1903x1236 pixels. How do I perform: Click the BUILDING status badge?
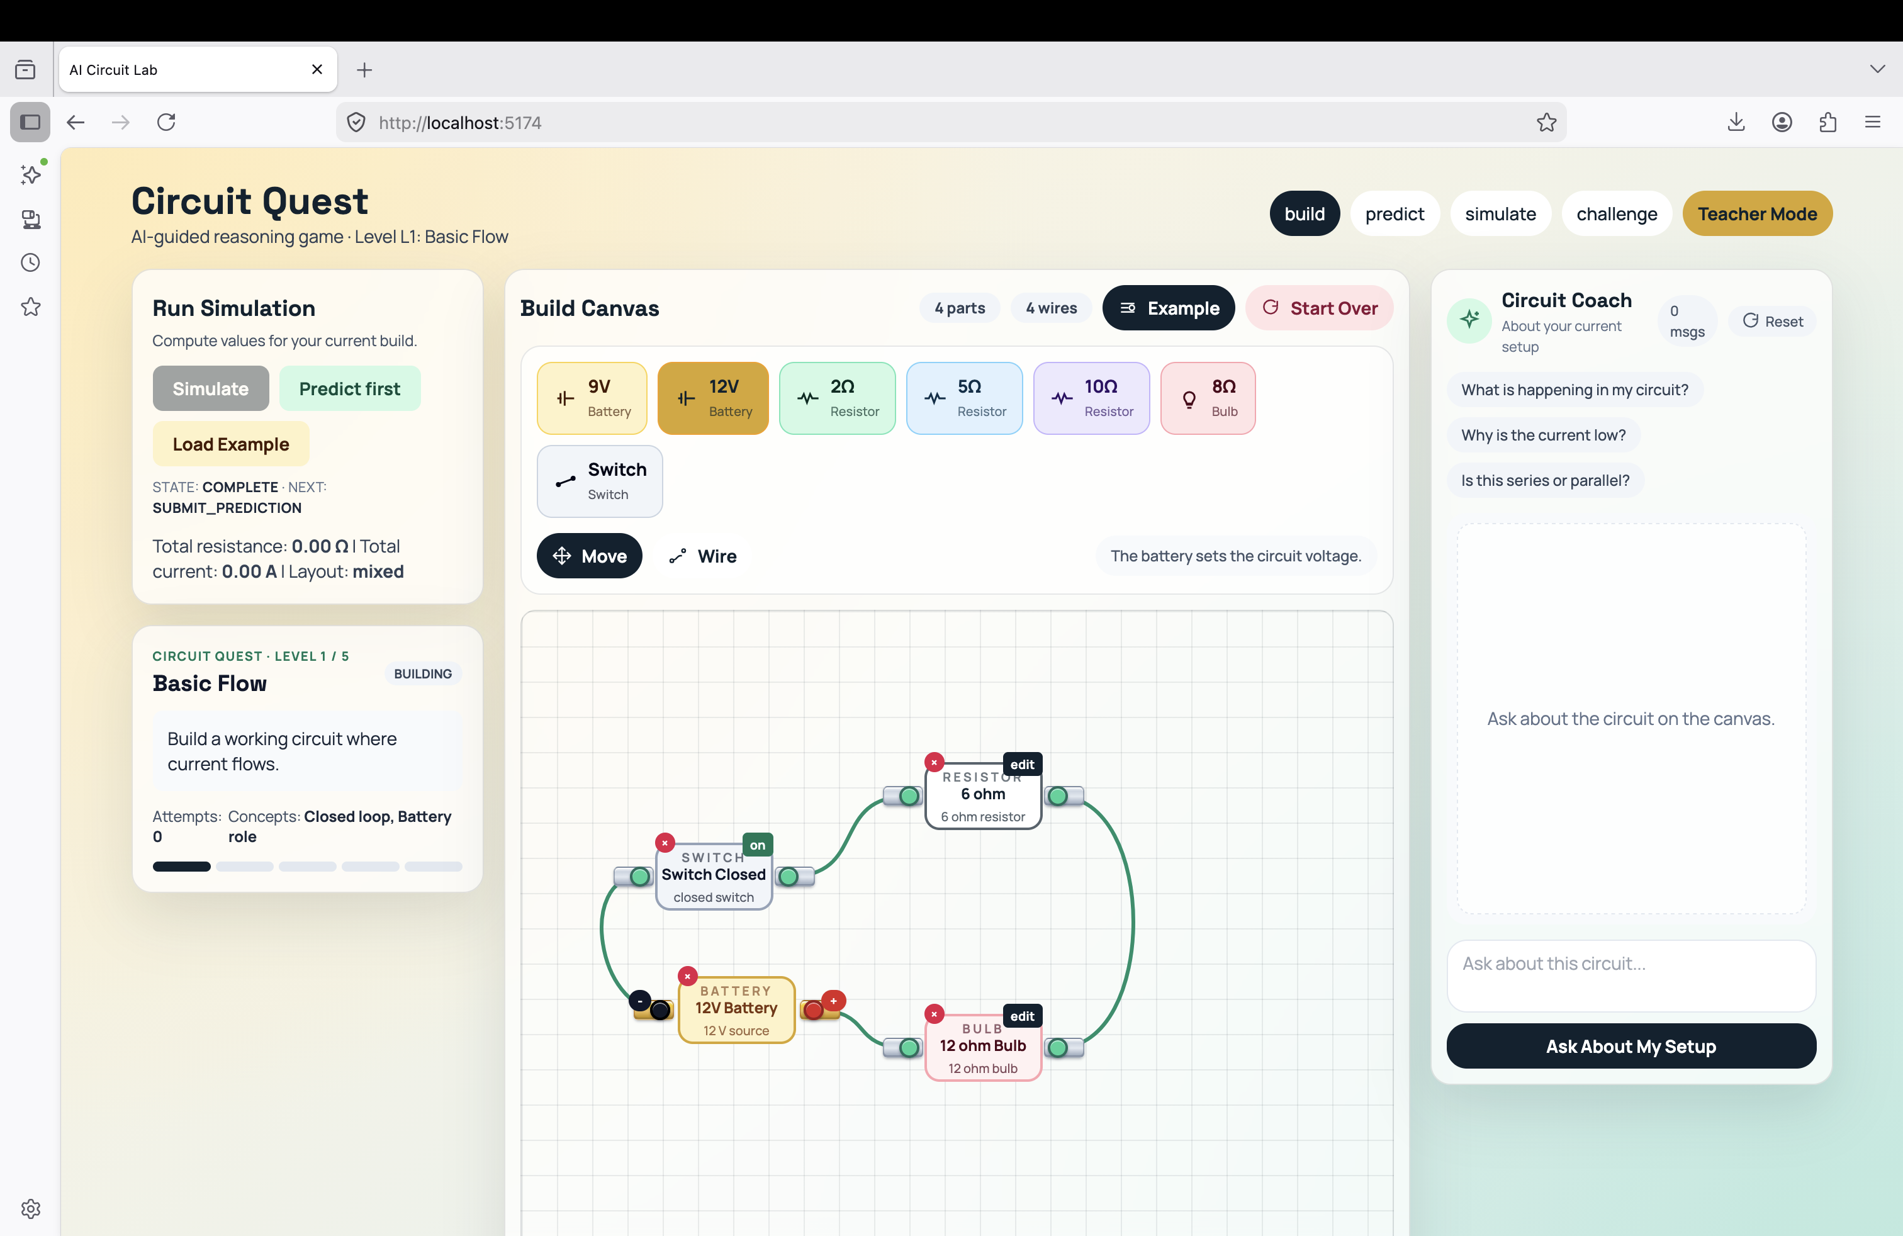423,674
